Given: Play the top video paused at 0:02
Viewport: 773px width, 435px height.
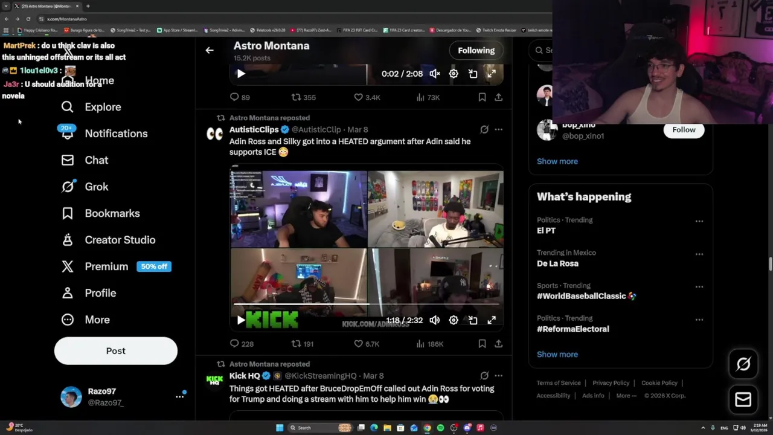Looking at the screenshot, I should [240, 74].
